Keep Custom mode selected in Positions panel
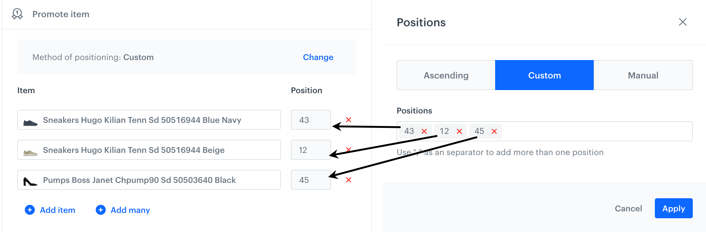 [x=544, y=75]
